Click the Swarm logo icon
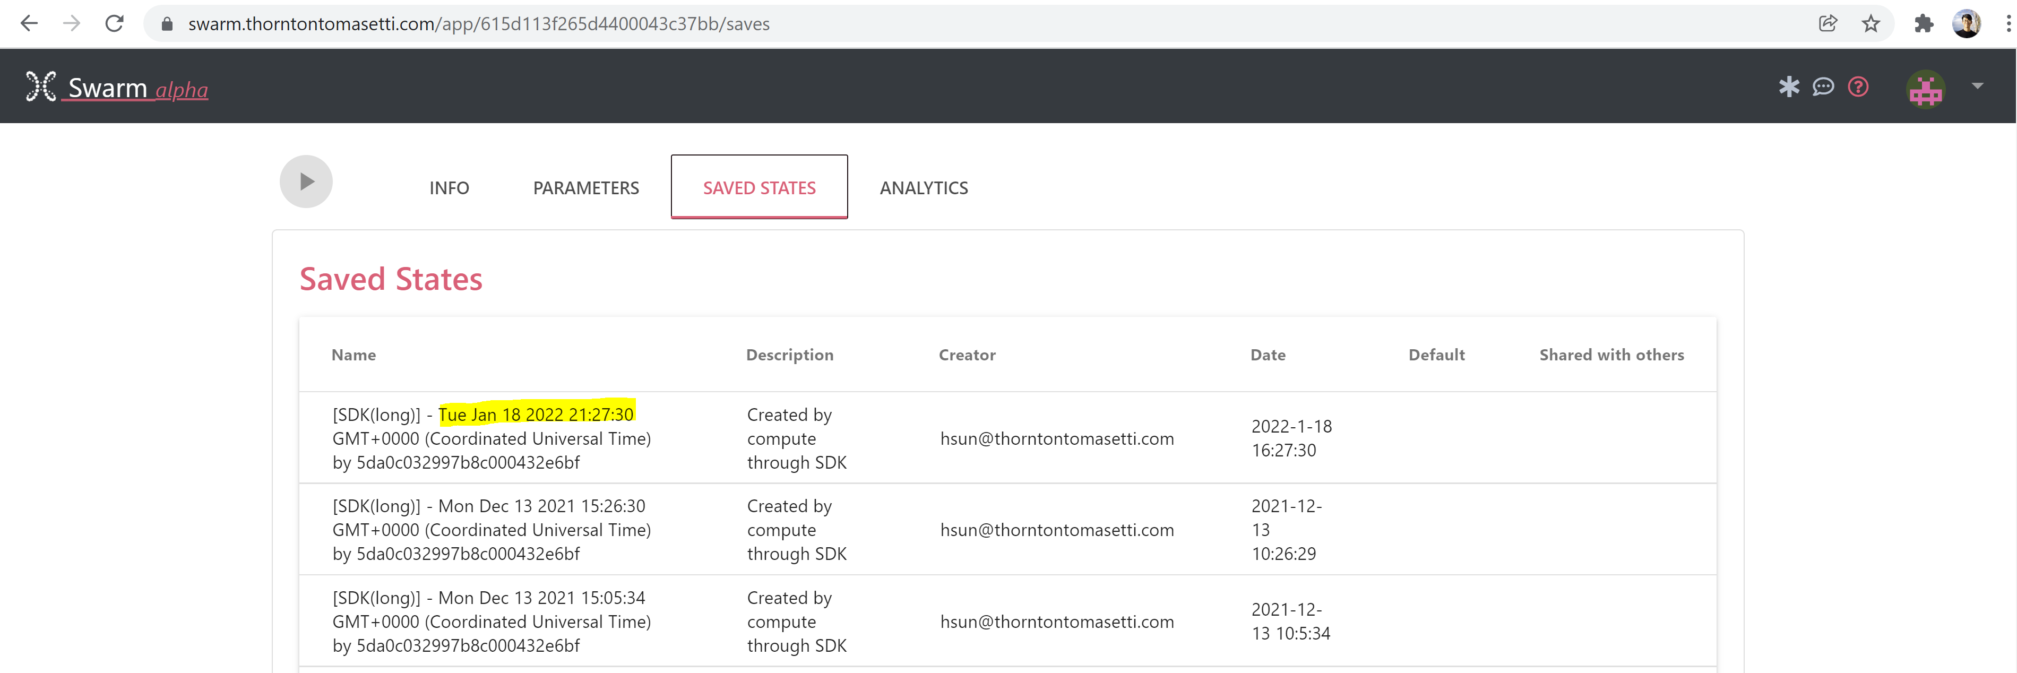Viewport: 2017px width, 673px height. coord(41,86)
